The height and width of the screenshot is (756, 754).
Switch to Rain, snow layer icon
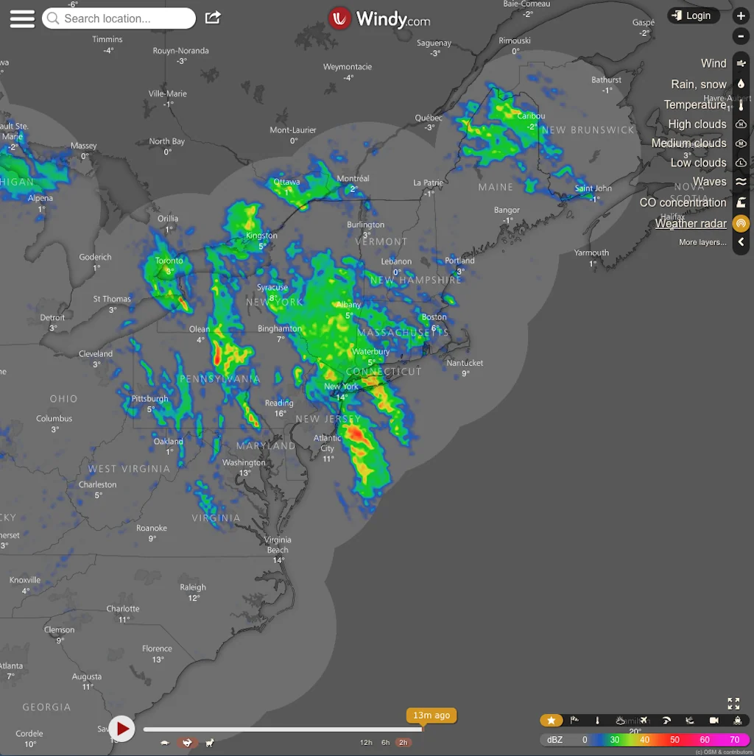tap(741, 85)
